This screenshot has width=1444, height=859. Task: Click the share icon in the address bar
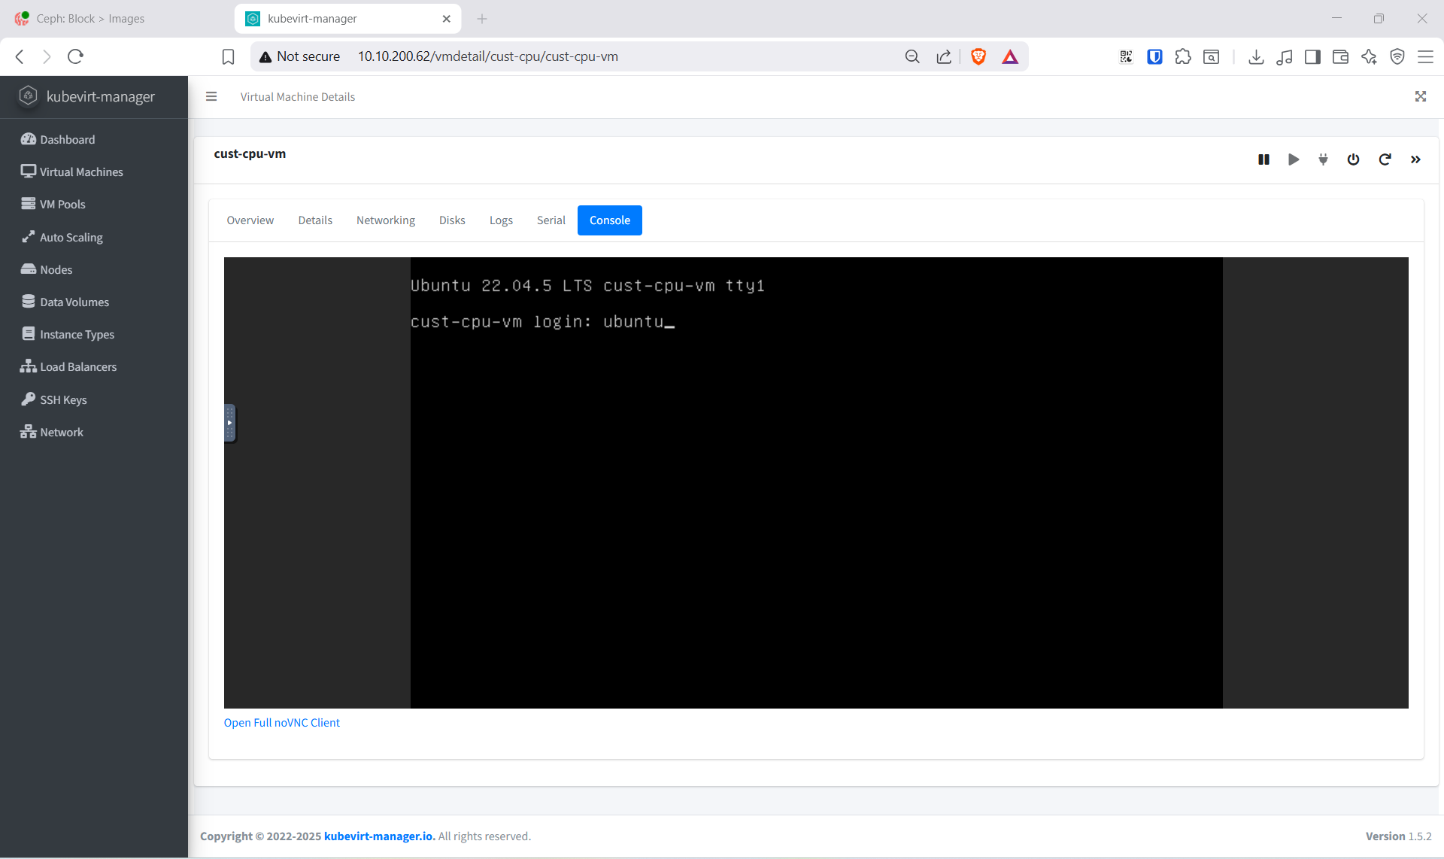pos(944,56)
